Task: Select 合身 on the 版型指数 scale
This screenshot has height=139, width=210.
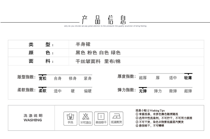Action: click(58, 78)
